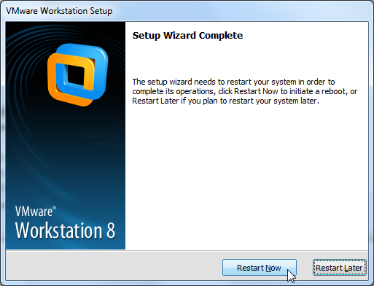Click the restart instructions paragraph text

(244, 91)
